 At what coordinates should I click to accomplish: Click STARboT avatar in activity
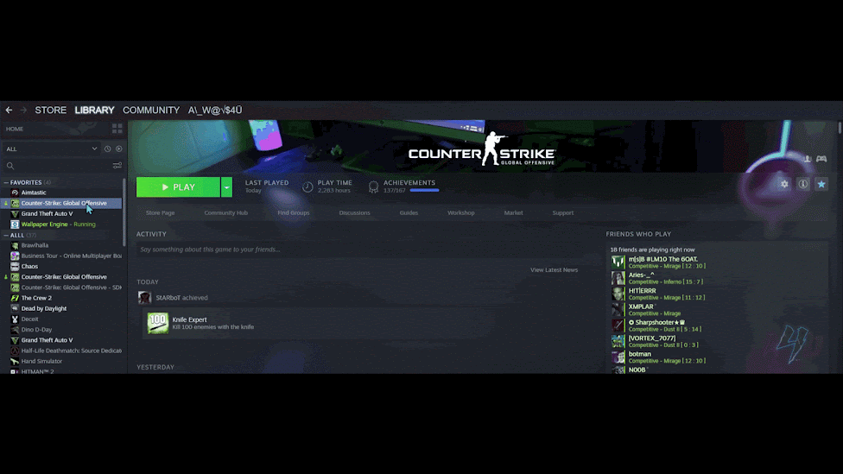(x=144, y=297)
